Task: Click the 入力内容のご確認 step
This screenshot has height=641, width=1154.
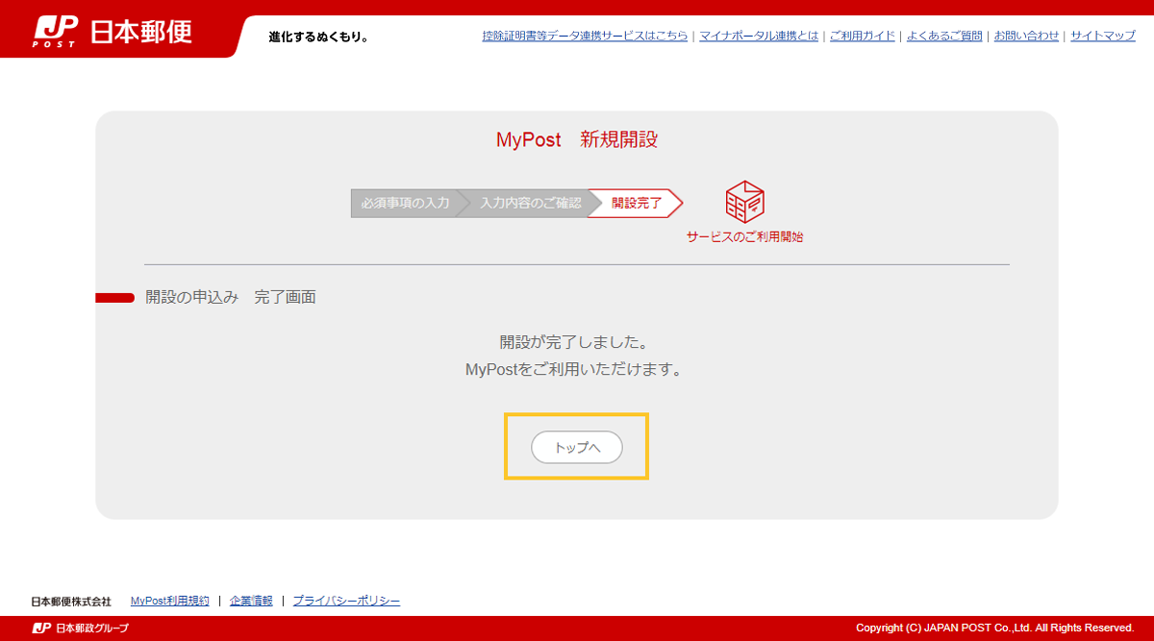Action: pos(528,204)
